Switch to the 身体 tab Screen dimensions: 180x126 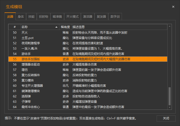[21, 17]
